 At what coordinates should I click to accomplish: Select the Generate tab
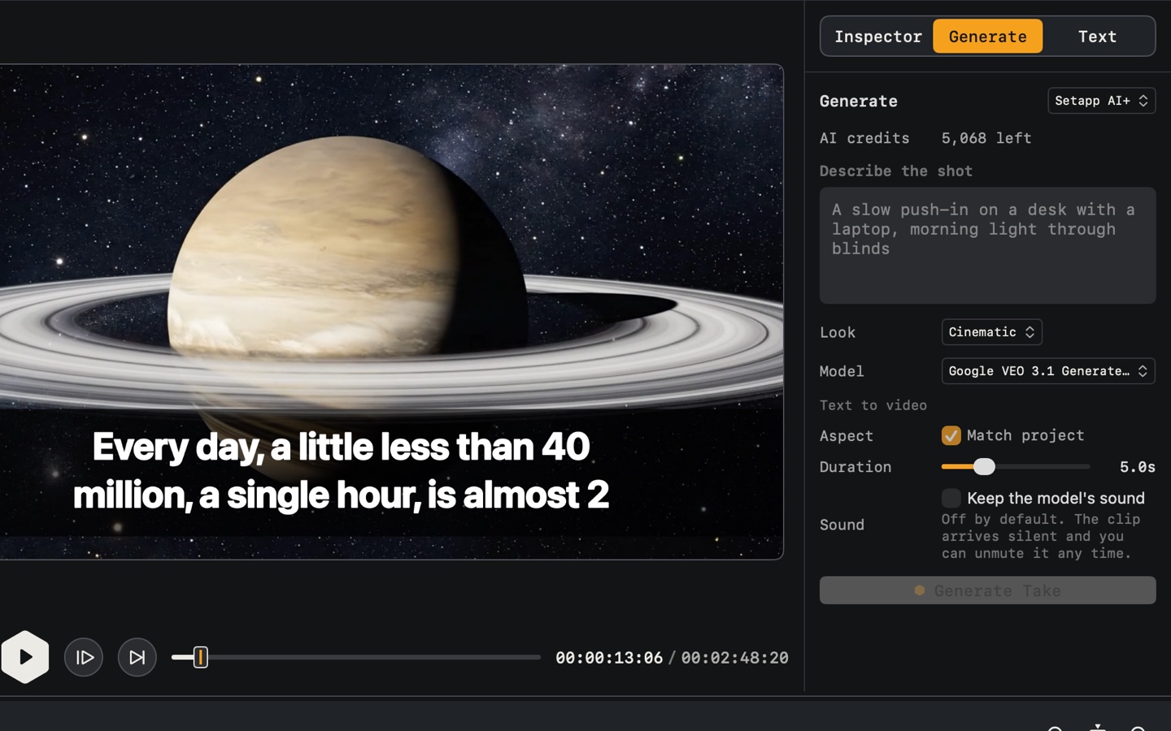click(987, 37)
